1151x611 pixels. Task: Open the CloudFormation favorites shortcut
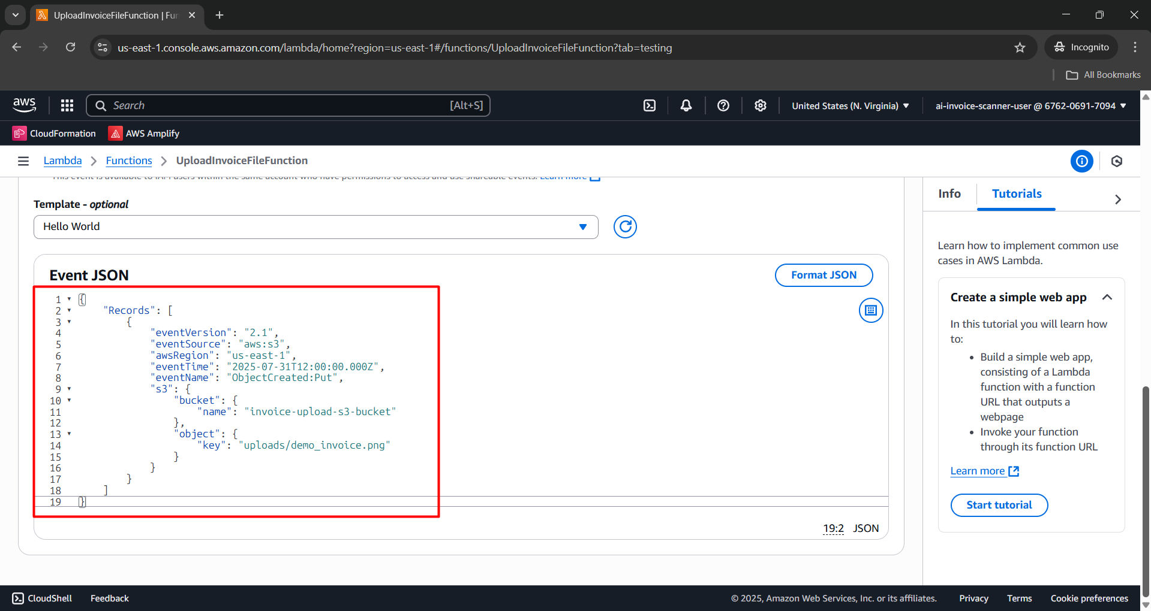coord(54,133)
